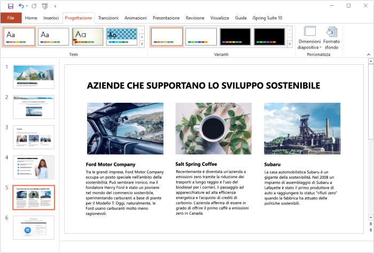
Task: Switch to the Inserisci tab
Action: (51, 18)
